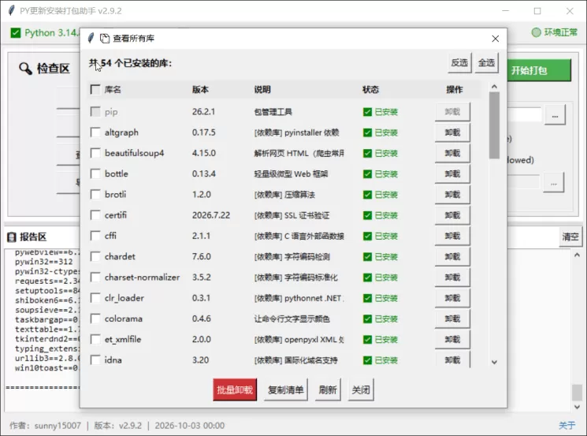The height and width of the screenshot is (436, 587).
Task: Close the 查看所有库 dialog with X
Action: tap(496, 39)
